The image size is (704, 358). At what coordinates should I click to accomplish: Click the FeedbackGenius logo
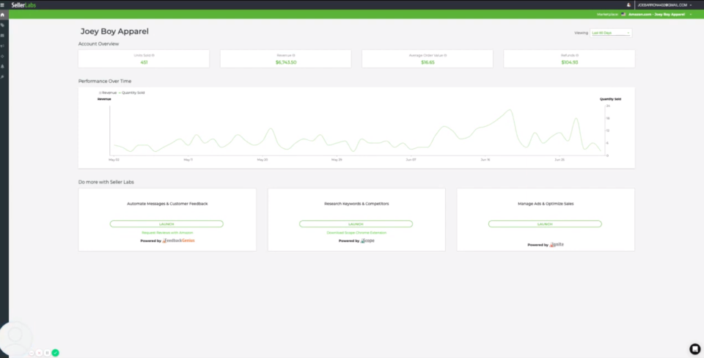(x=178, y=241)
